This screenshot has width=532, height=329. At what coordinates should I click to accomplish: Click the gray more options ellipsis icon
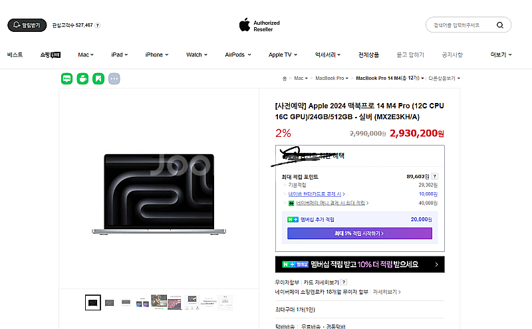tap(114, 78)
